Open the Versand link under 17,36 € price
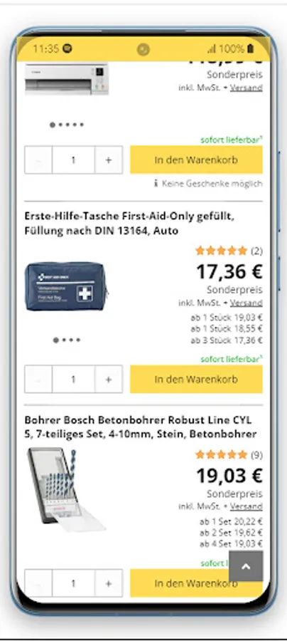This screenshot has width=287, height=641. (247, 303)
